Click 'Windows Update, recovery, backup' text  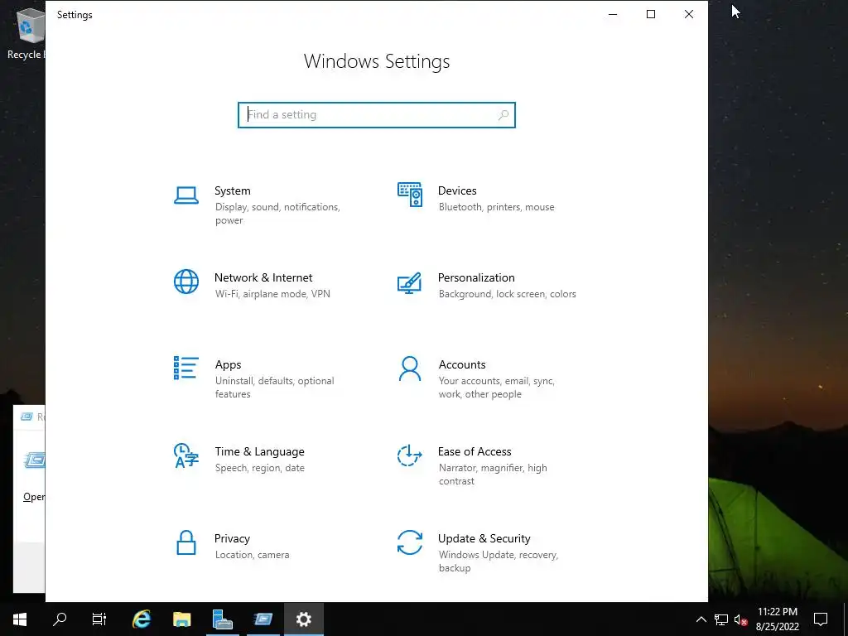498,561
